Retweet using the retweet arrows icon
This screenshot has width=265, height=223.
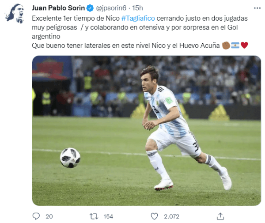click(94, 216)
